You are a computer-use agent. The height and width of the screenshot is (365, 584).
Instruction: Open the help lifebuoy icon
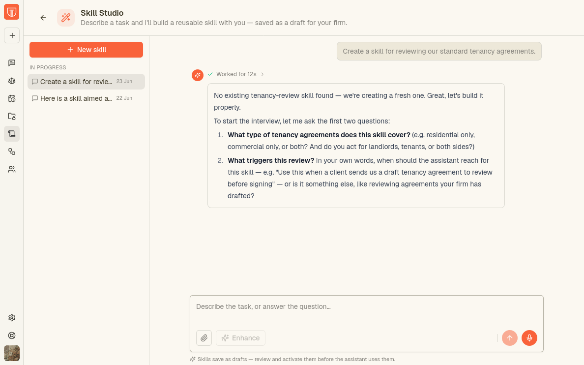pyautogui.click(x=12, y=335)
